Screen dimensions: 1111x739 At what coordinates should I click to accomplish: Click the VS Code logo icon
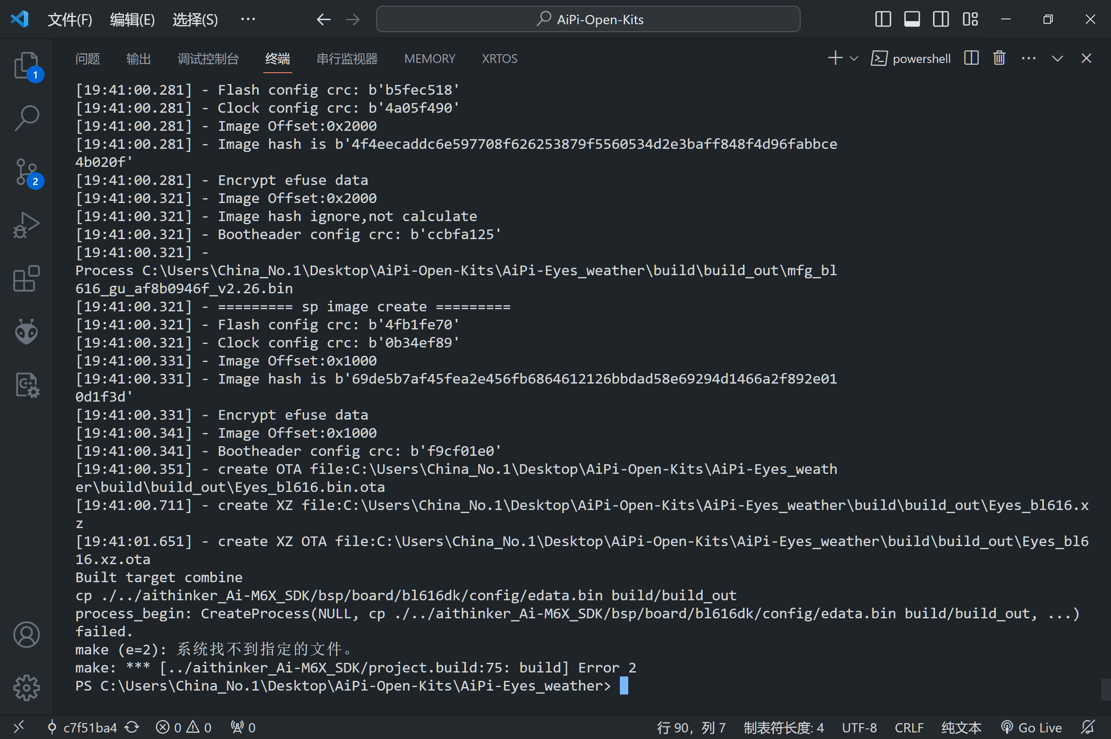(x=20, y=19)
